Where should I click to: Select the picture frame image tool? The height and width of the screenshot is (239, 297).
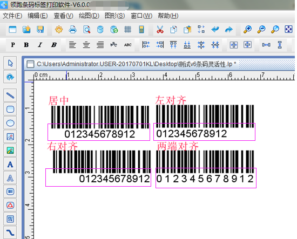tap(10, 136)
